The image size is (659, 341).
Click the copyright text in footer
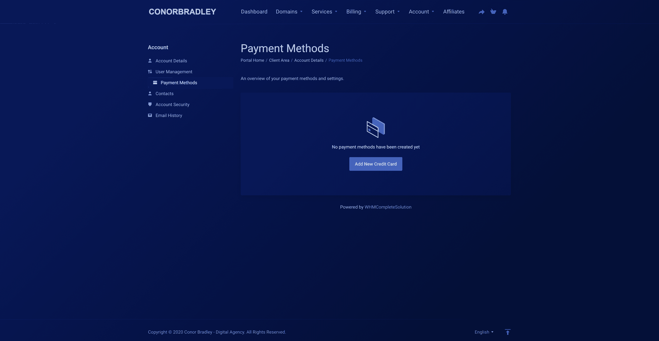point(217,332)
